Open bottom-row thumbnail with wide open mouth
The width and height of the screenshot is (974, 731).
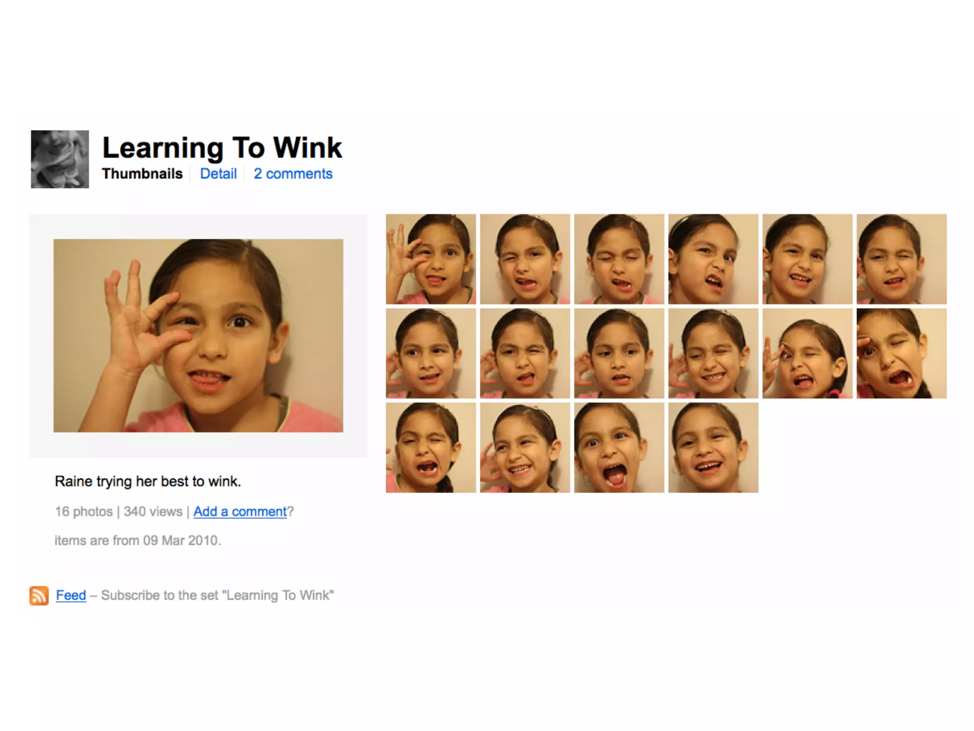tap(619, 447)
